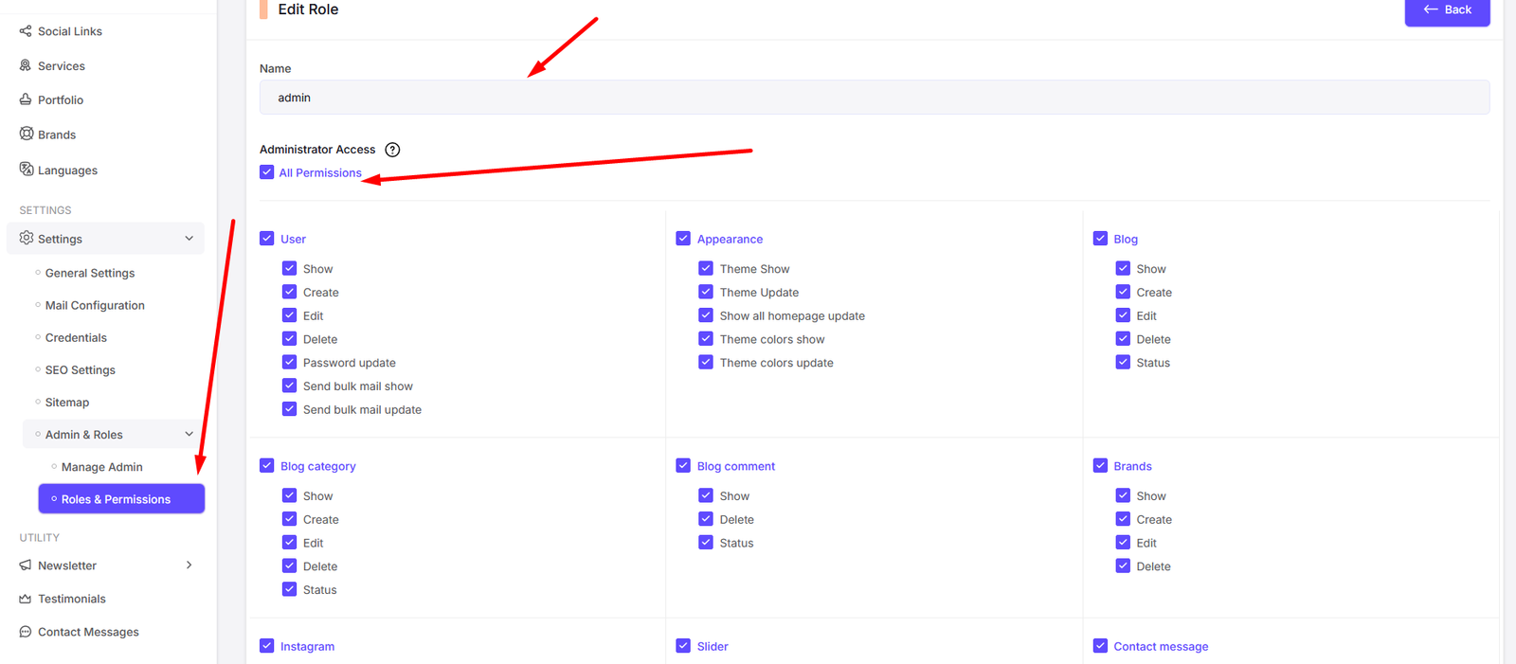Image resolution: width=1516 pixels, height=664 pixels.
Task: Click the Brands icon in sidebar
Action: click(27, 134)
